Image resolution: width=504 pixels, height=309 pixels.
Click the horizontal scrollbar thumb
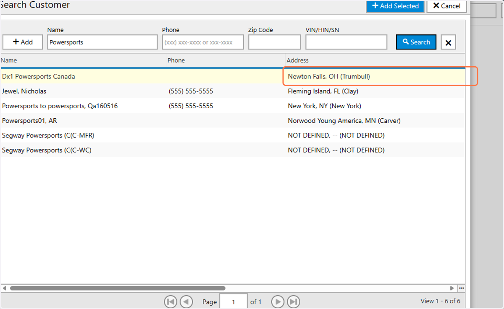[118, 288]
